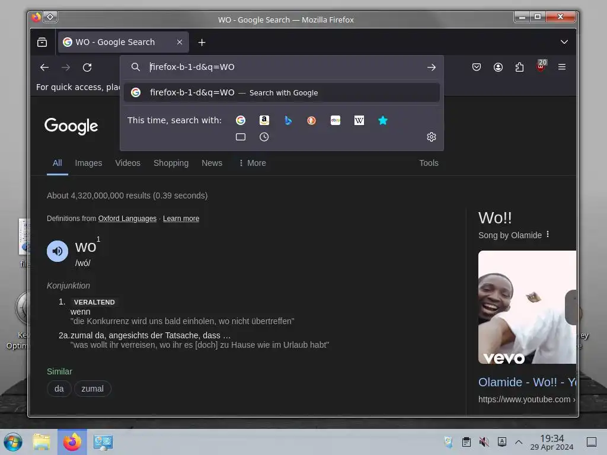
Task: Go to Google home via logo
Action: (71, 126)
